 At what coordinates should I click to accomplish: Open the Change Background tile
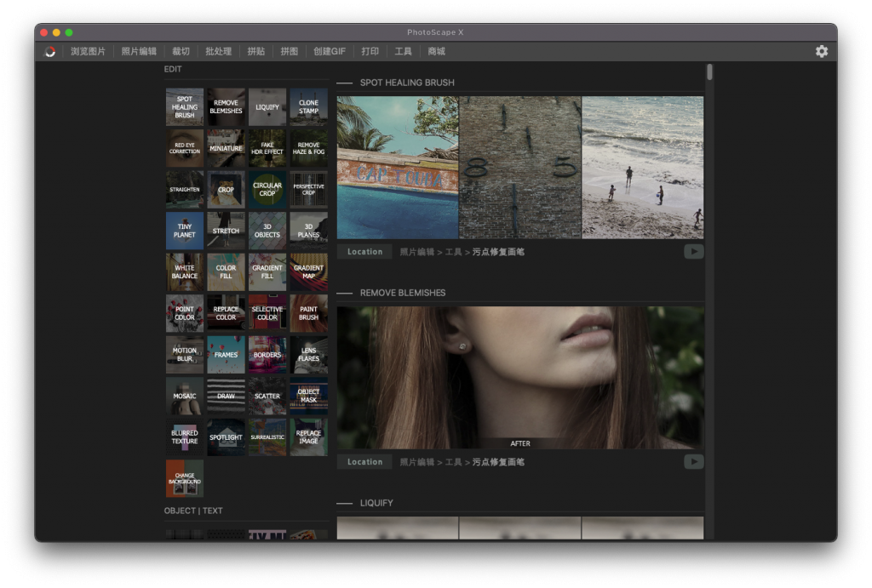click(185, 478)
